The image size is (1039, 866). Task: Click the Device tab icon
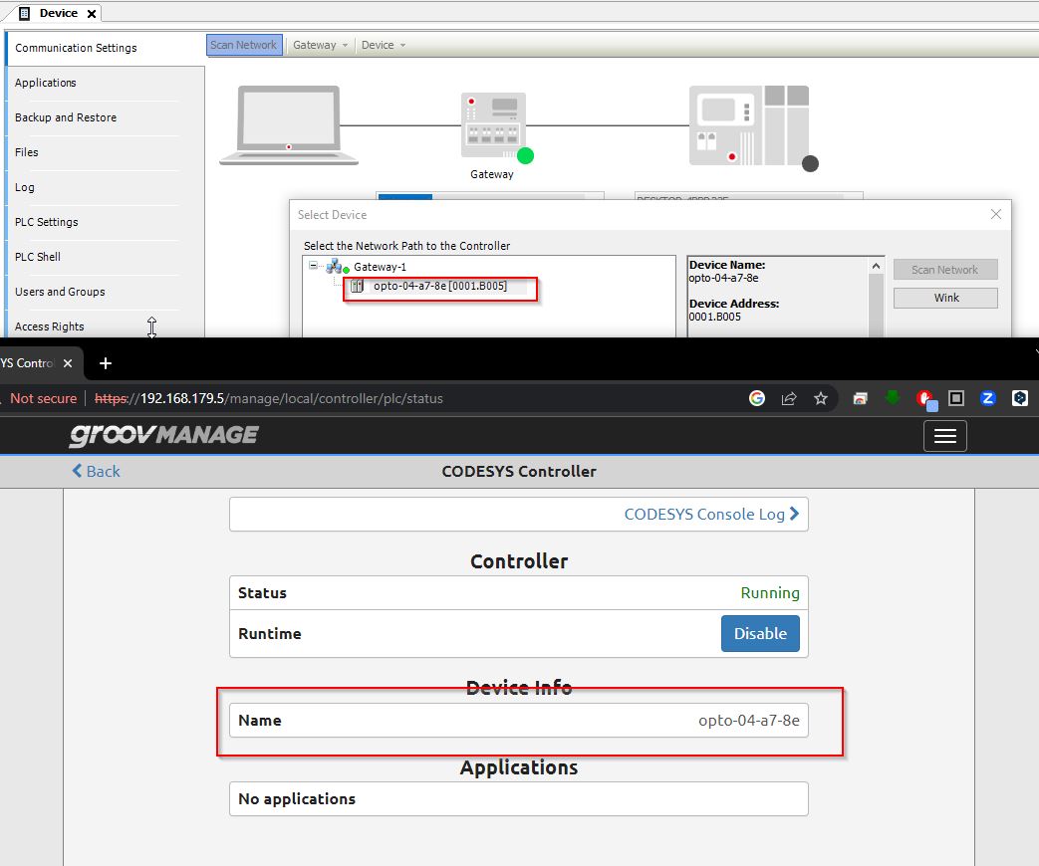tap(25, 13)
